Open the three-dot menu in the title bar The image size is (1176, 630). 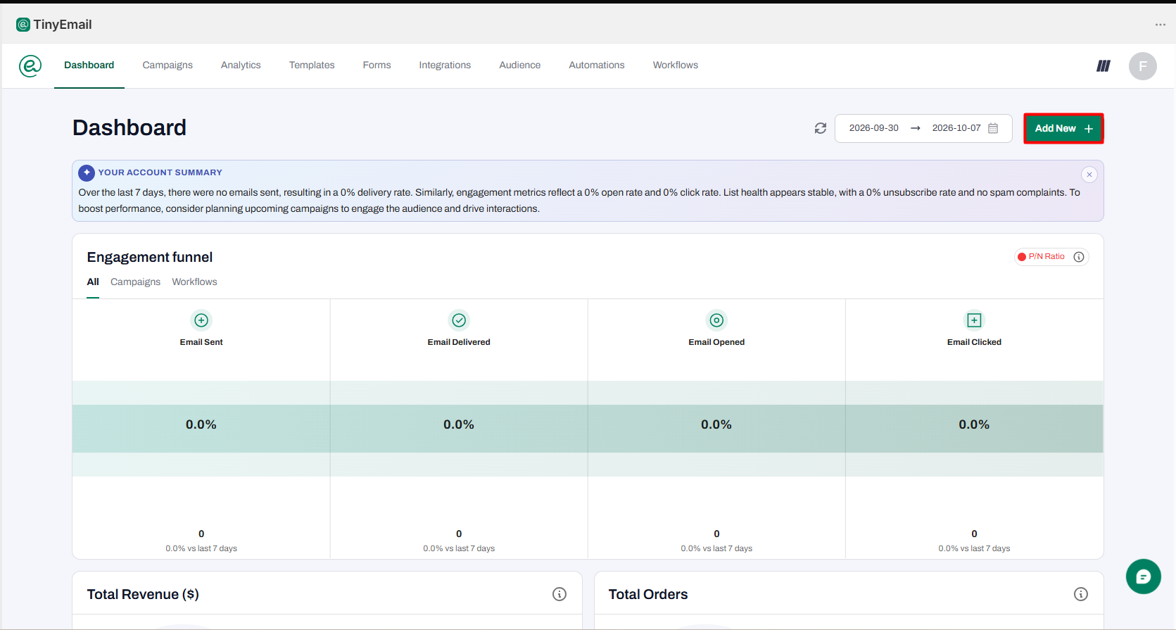1161,25
